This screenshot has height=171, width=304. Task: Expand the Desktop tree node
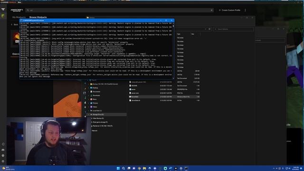point(89,88)
